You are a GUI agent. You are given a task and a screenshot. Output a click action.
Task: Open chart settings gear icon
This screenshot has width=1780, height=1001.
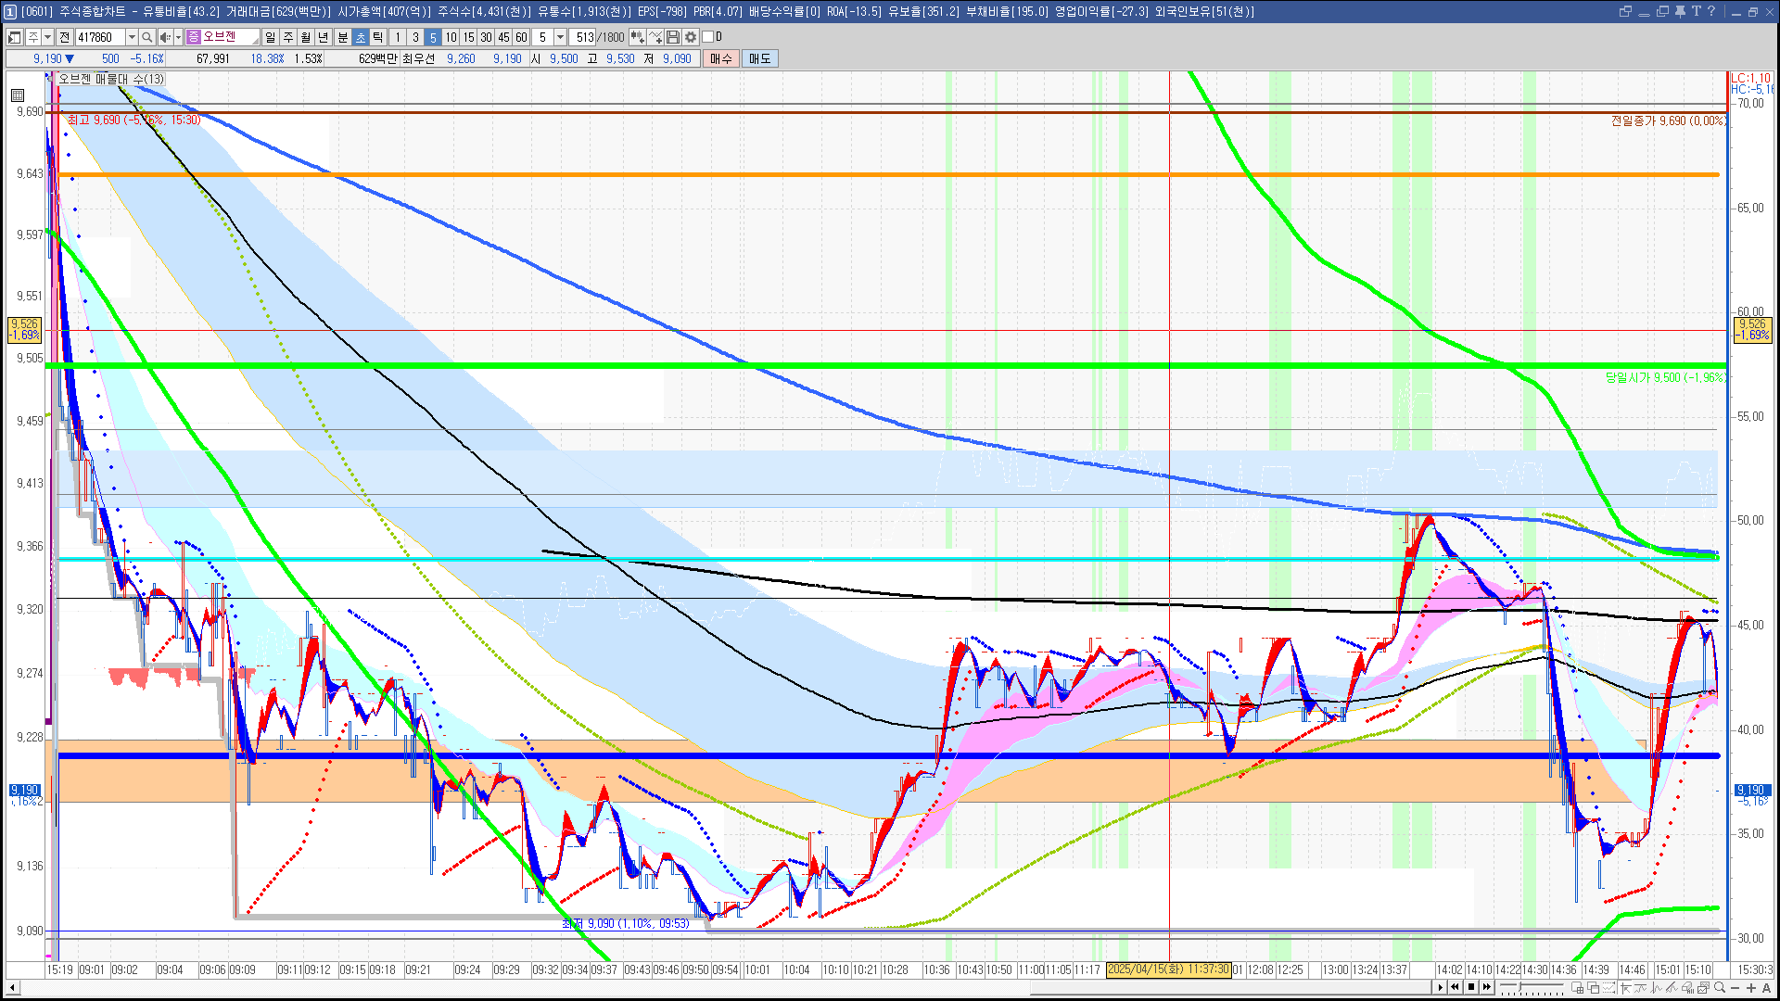click(691, 37)
